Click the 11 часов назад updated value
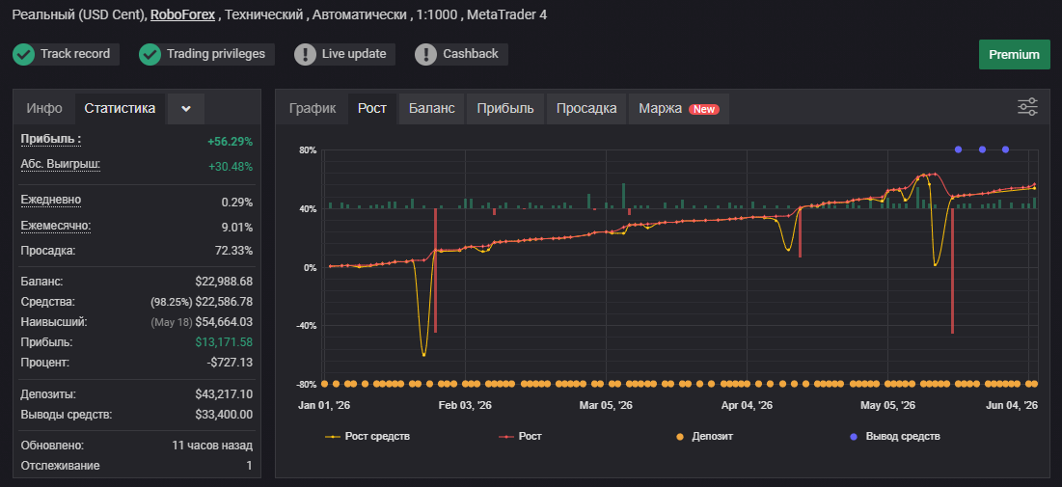 [212, 446]
